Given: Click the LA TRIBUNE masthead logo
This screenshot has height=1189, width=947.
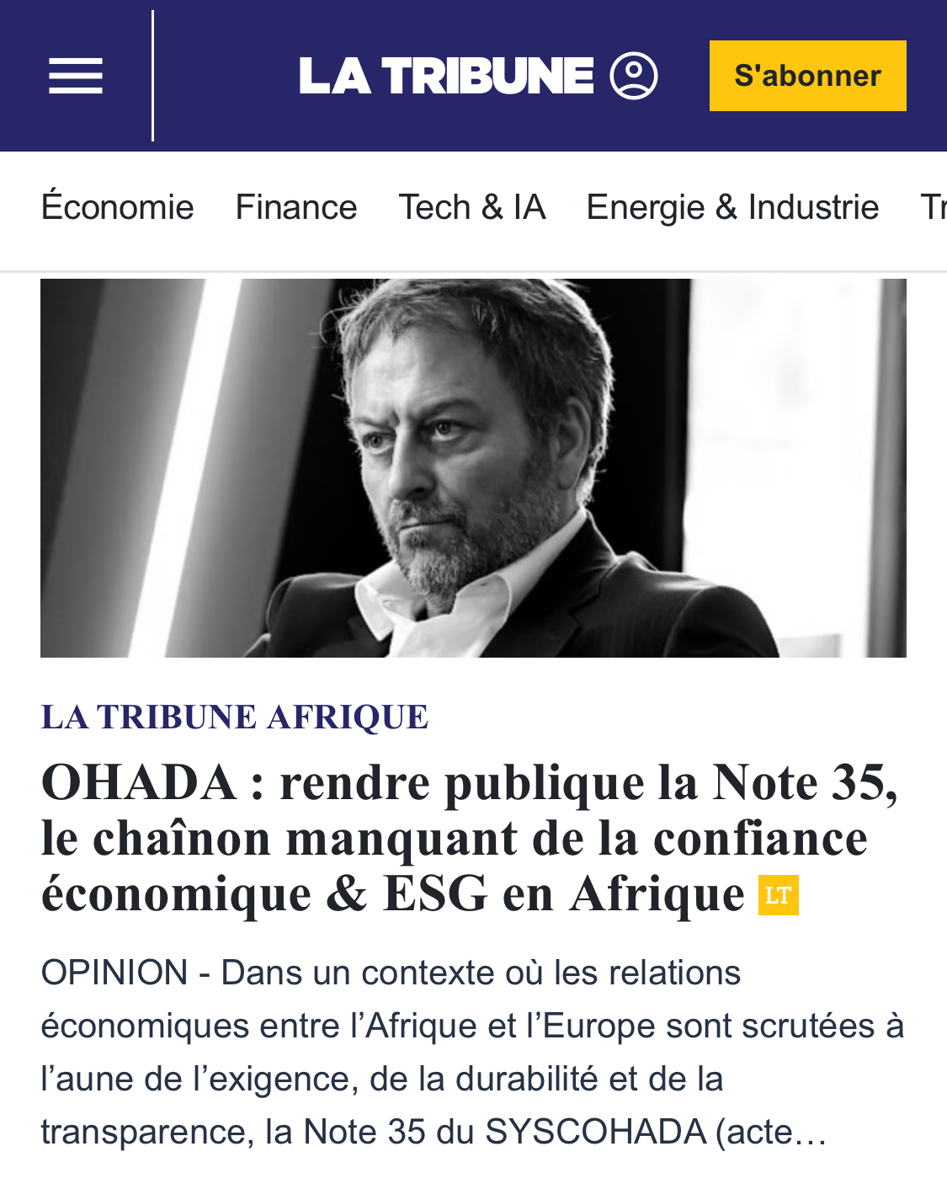Looking at the screenshot, I should pos(446,74).
